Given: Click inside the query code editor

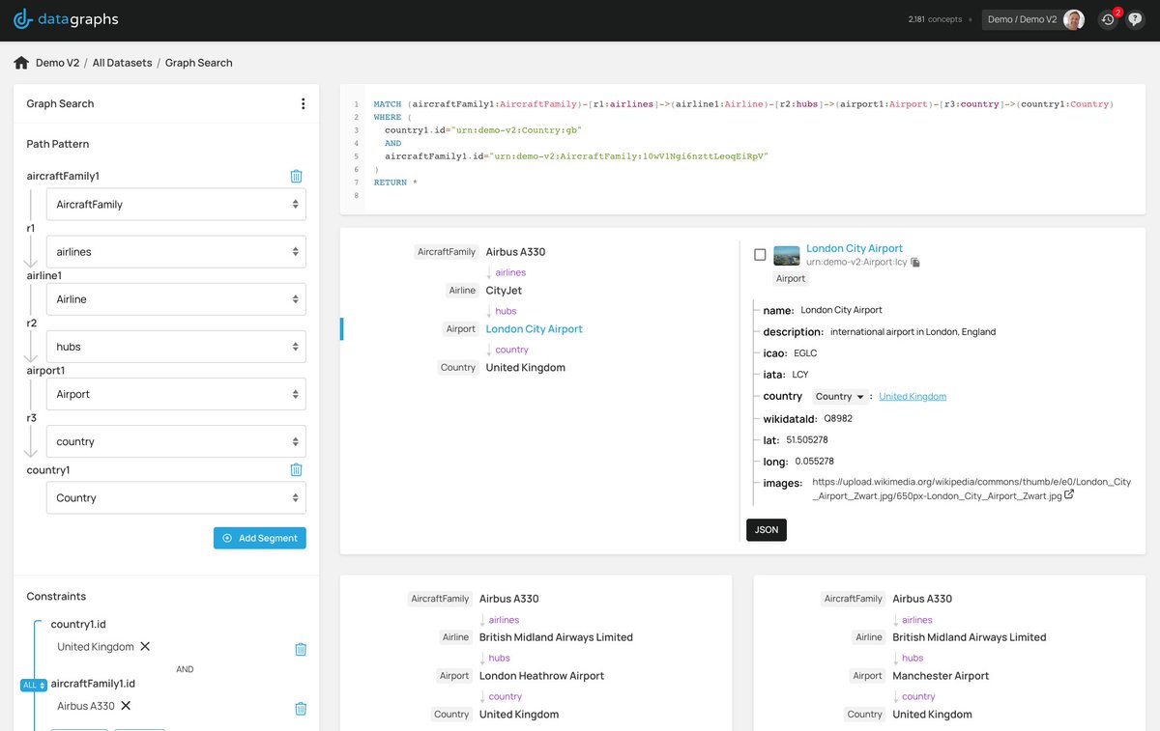Looking at the screenshot, I should 742,149.
